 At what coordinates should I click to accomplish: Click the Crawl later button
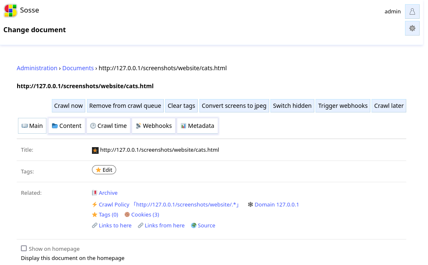click(x=389, y=106)
